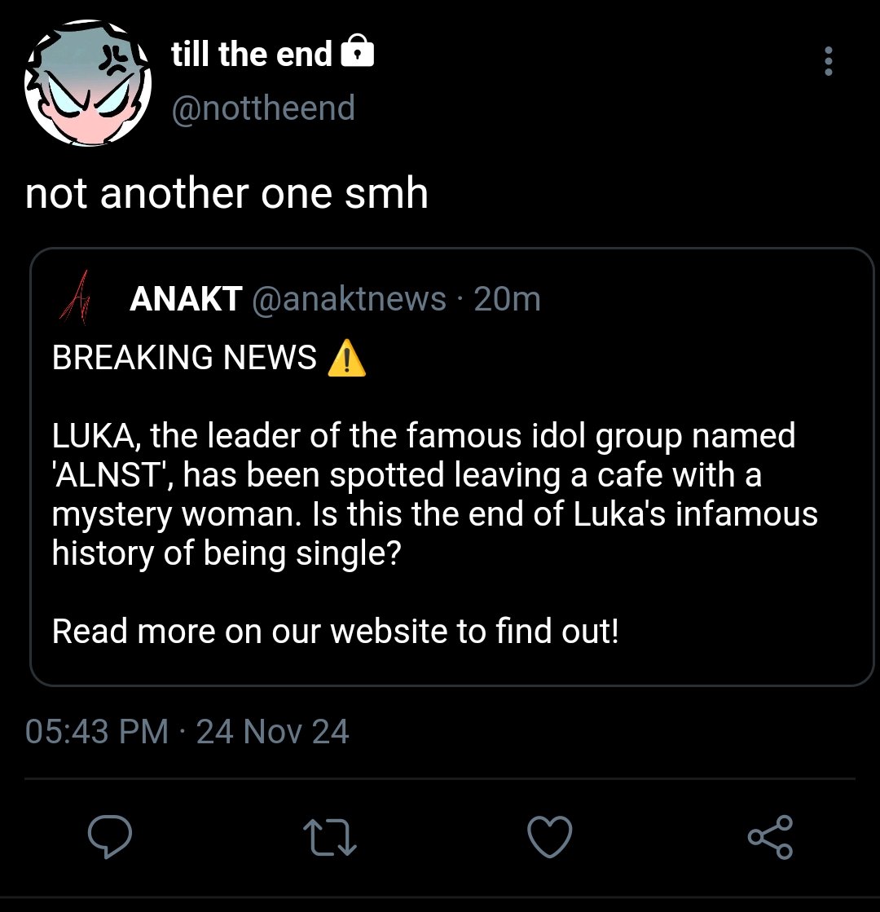Click the 24 Nov 24 date

point(273,731)
